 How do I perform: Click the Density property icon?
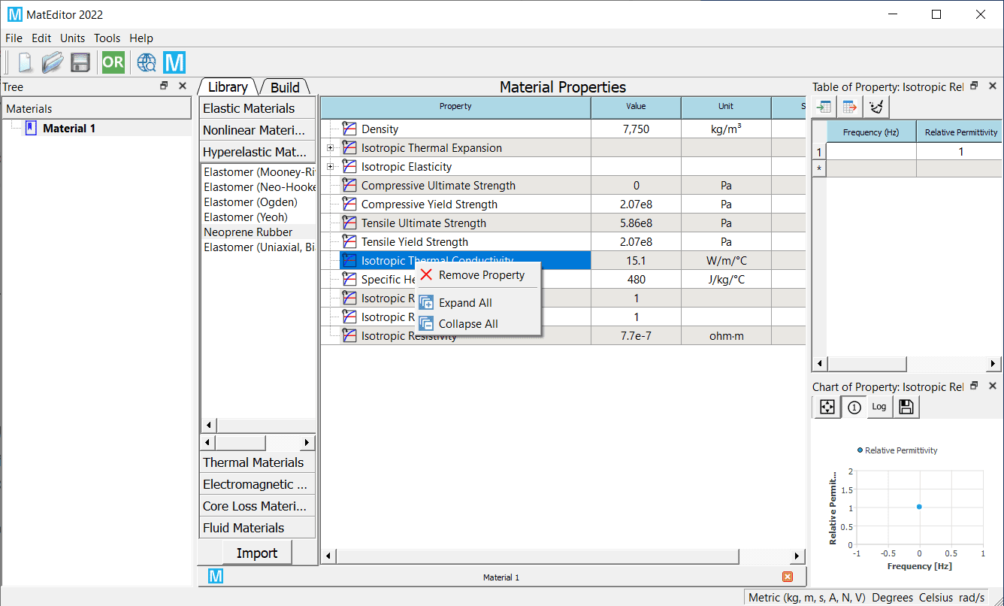(349, 129)
